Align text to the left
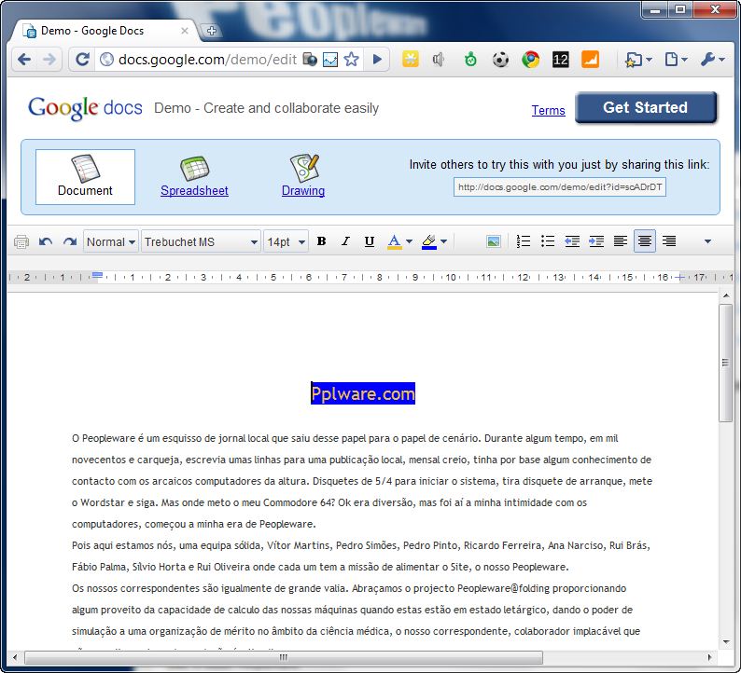This screenshot has height=673, width=741. pos(621,241)
